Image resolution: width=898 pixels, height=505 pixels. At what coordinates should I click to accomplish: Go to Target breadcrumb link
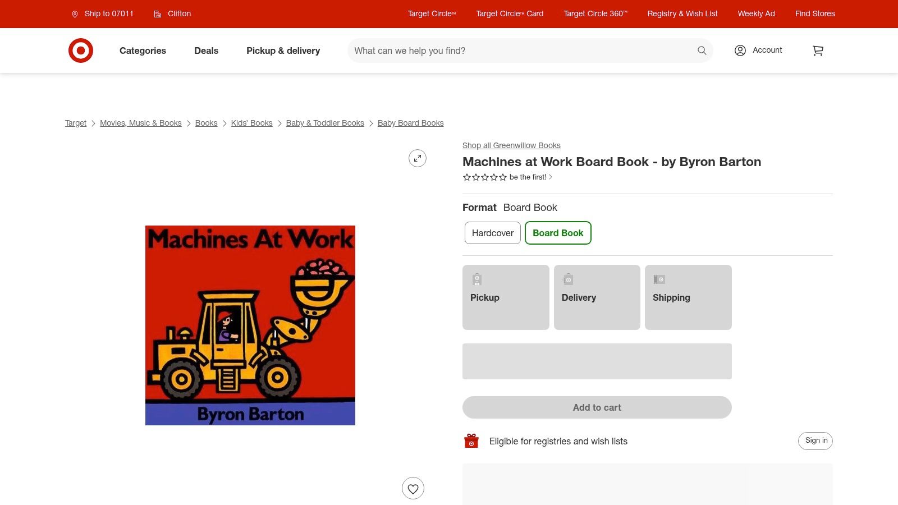tap(76, 123)
